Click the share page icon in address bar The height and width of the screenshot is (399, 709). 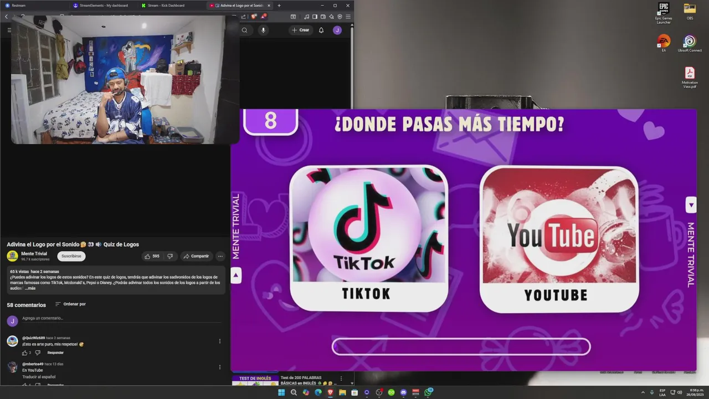coord(243,17)
